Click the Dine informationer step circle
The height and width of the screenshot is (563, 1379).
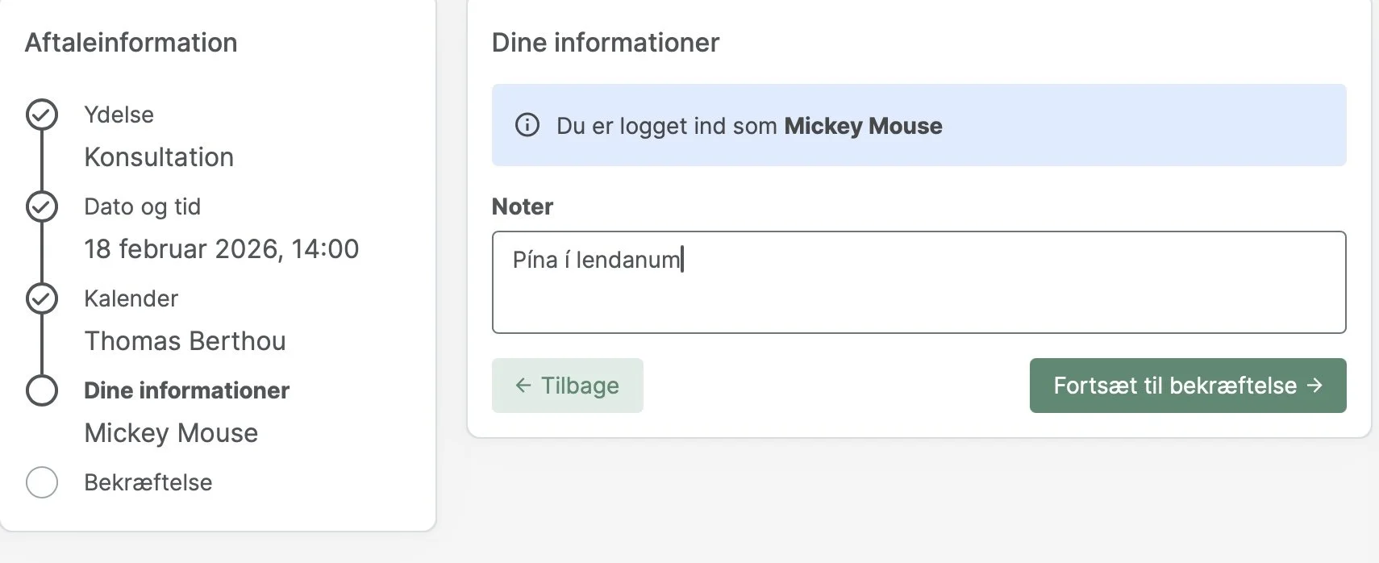42,390
